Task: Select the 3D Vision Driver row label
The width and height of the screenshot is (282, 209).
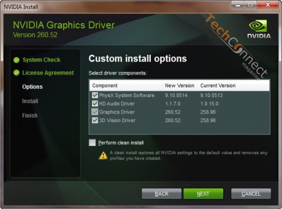Action: click(x=117, y=120)
